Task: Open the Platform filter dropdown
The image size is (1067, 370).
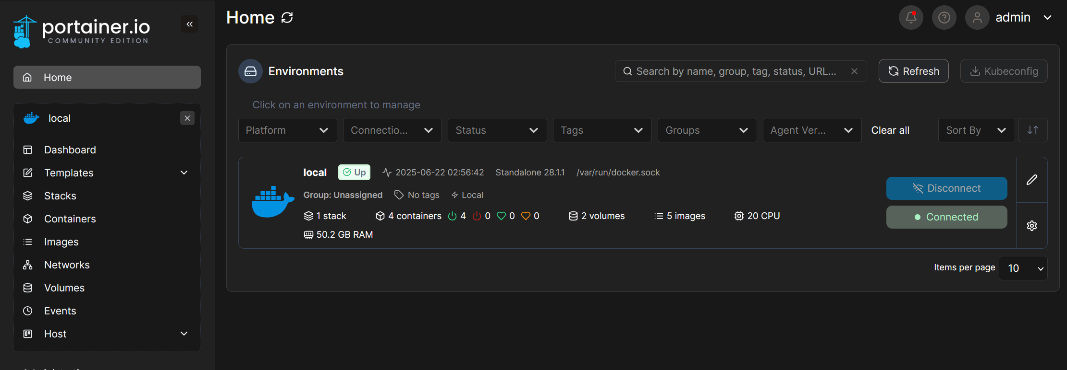Action: point(287,130)
